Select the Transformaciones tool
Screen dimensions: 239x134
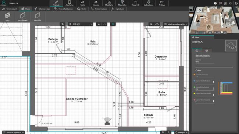(x=99, y=9)
